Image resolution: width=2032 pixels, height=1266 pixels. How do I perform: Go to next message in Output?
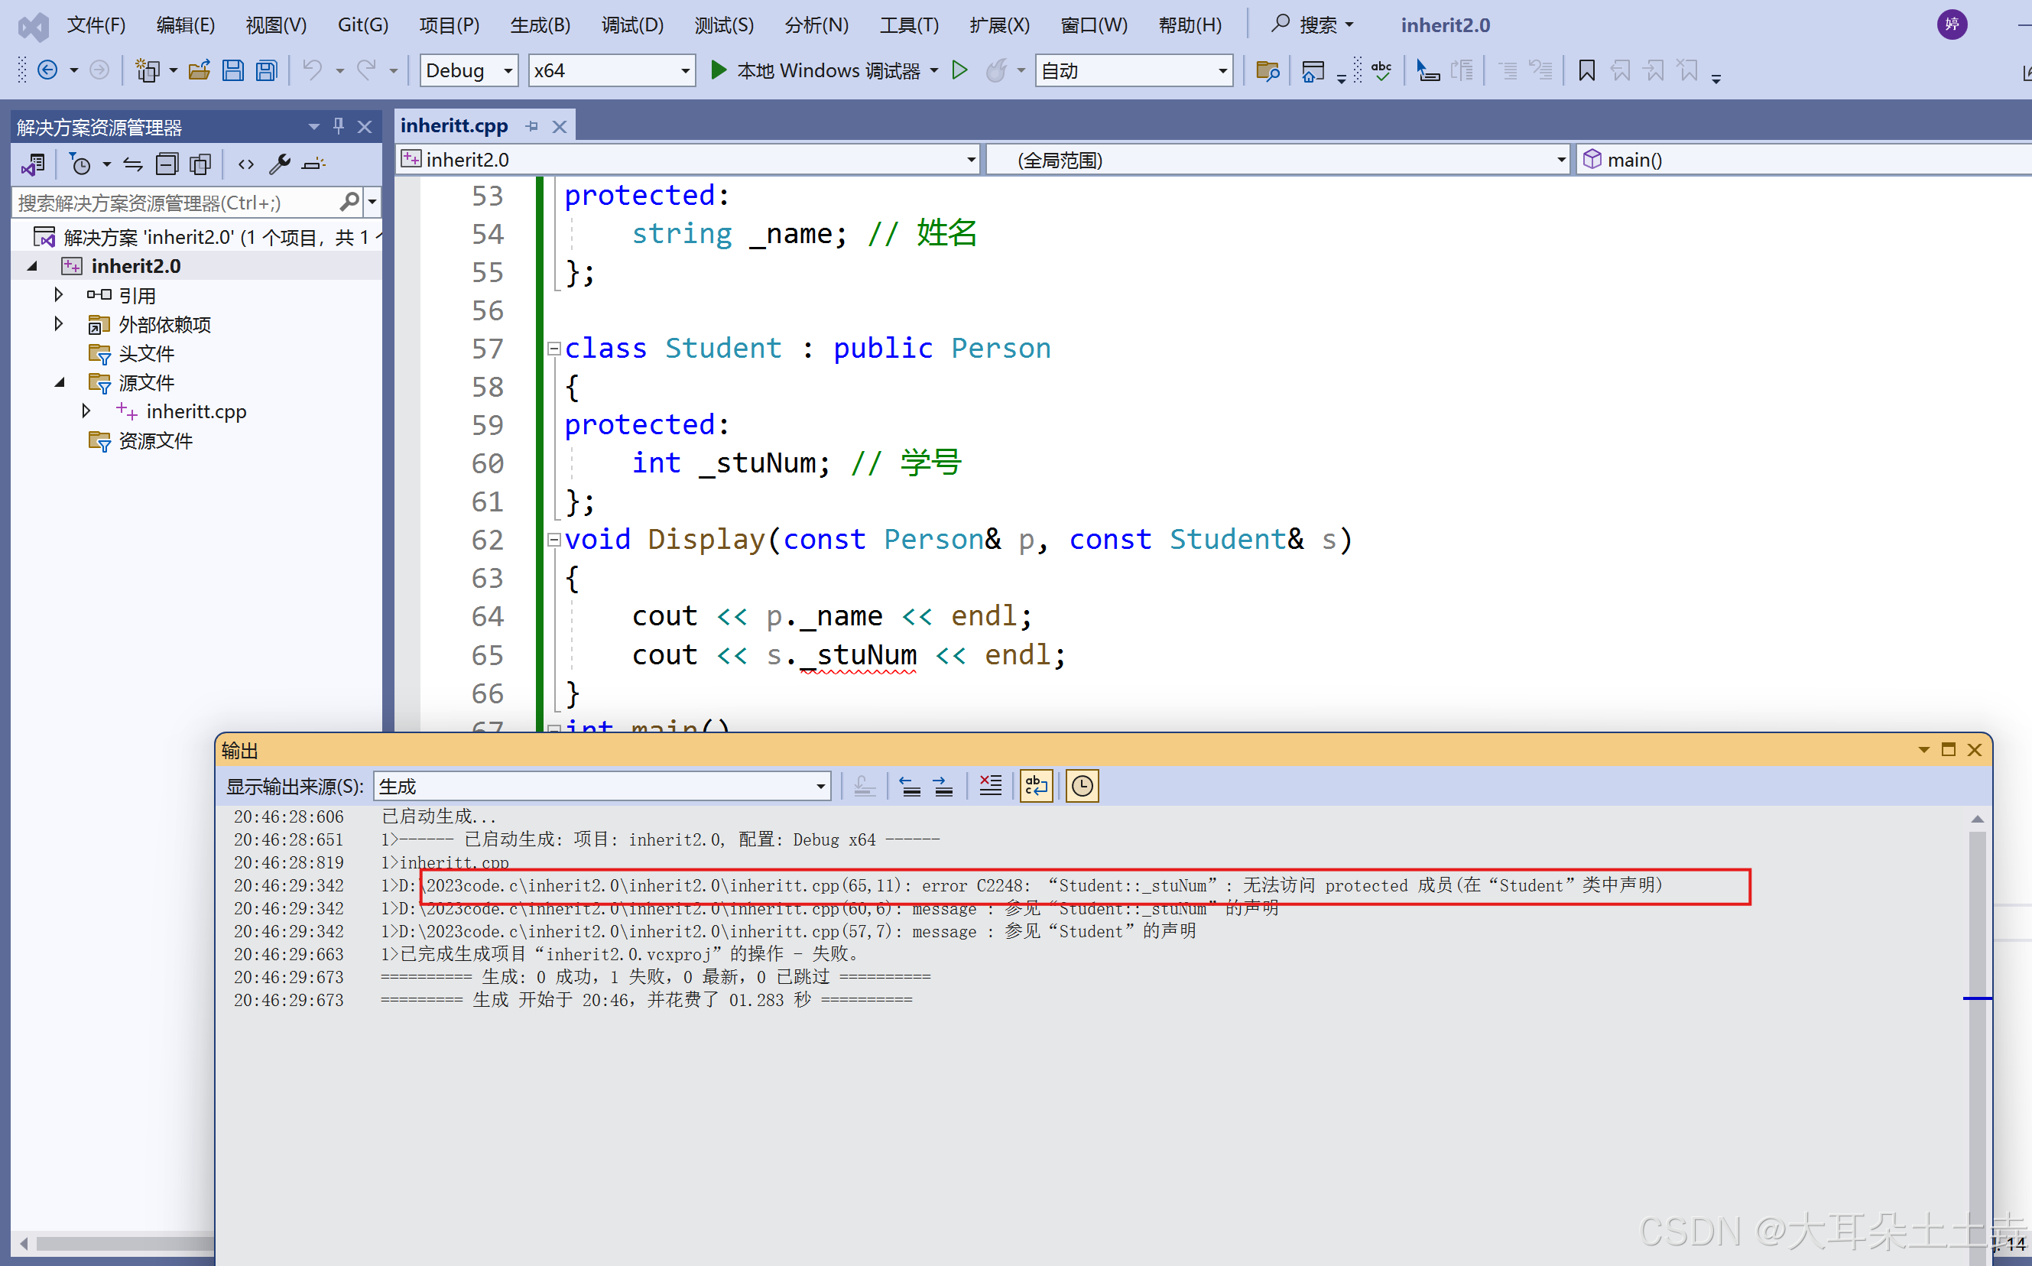coord(943,786)
